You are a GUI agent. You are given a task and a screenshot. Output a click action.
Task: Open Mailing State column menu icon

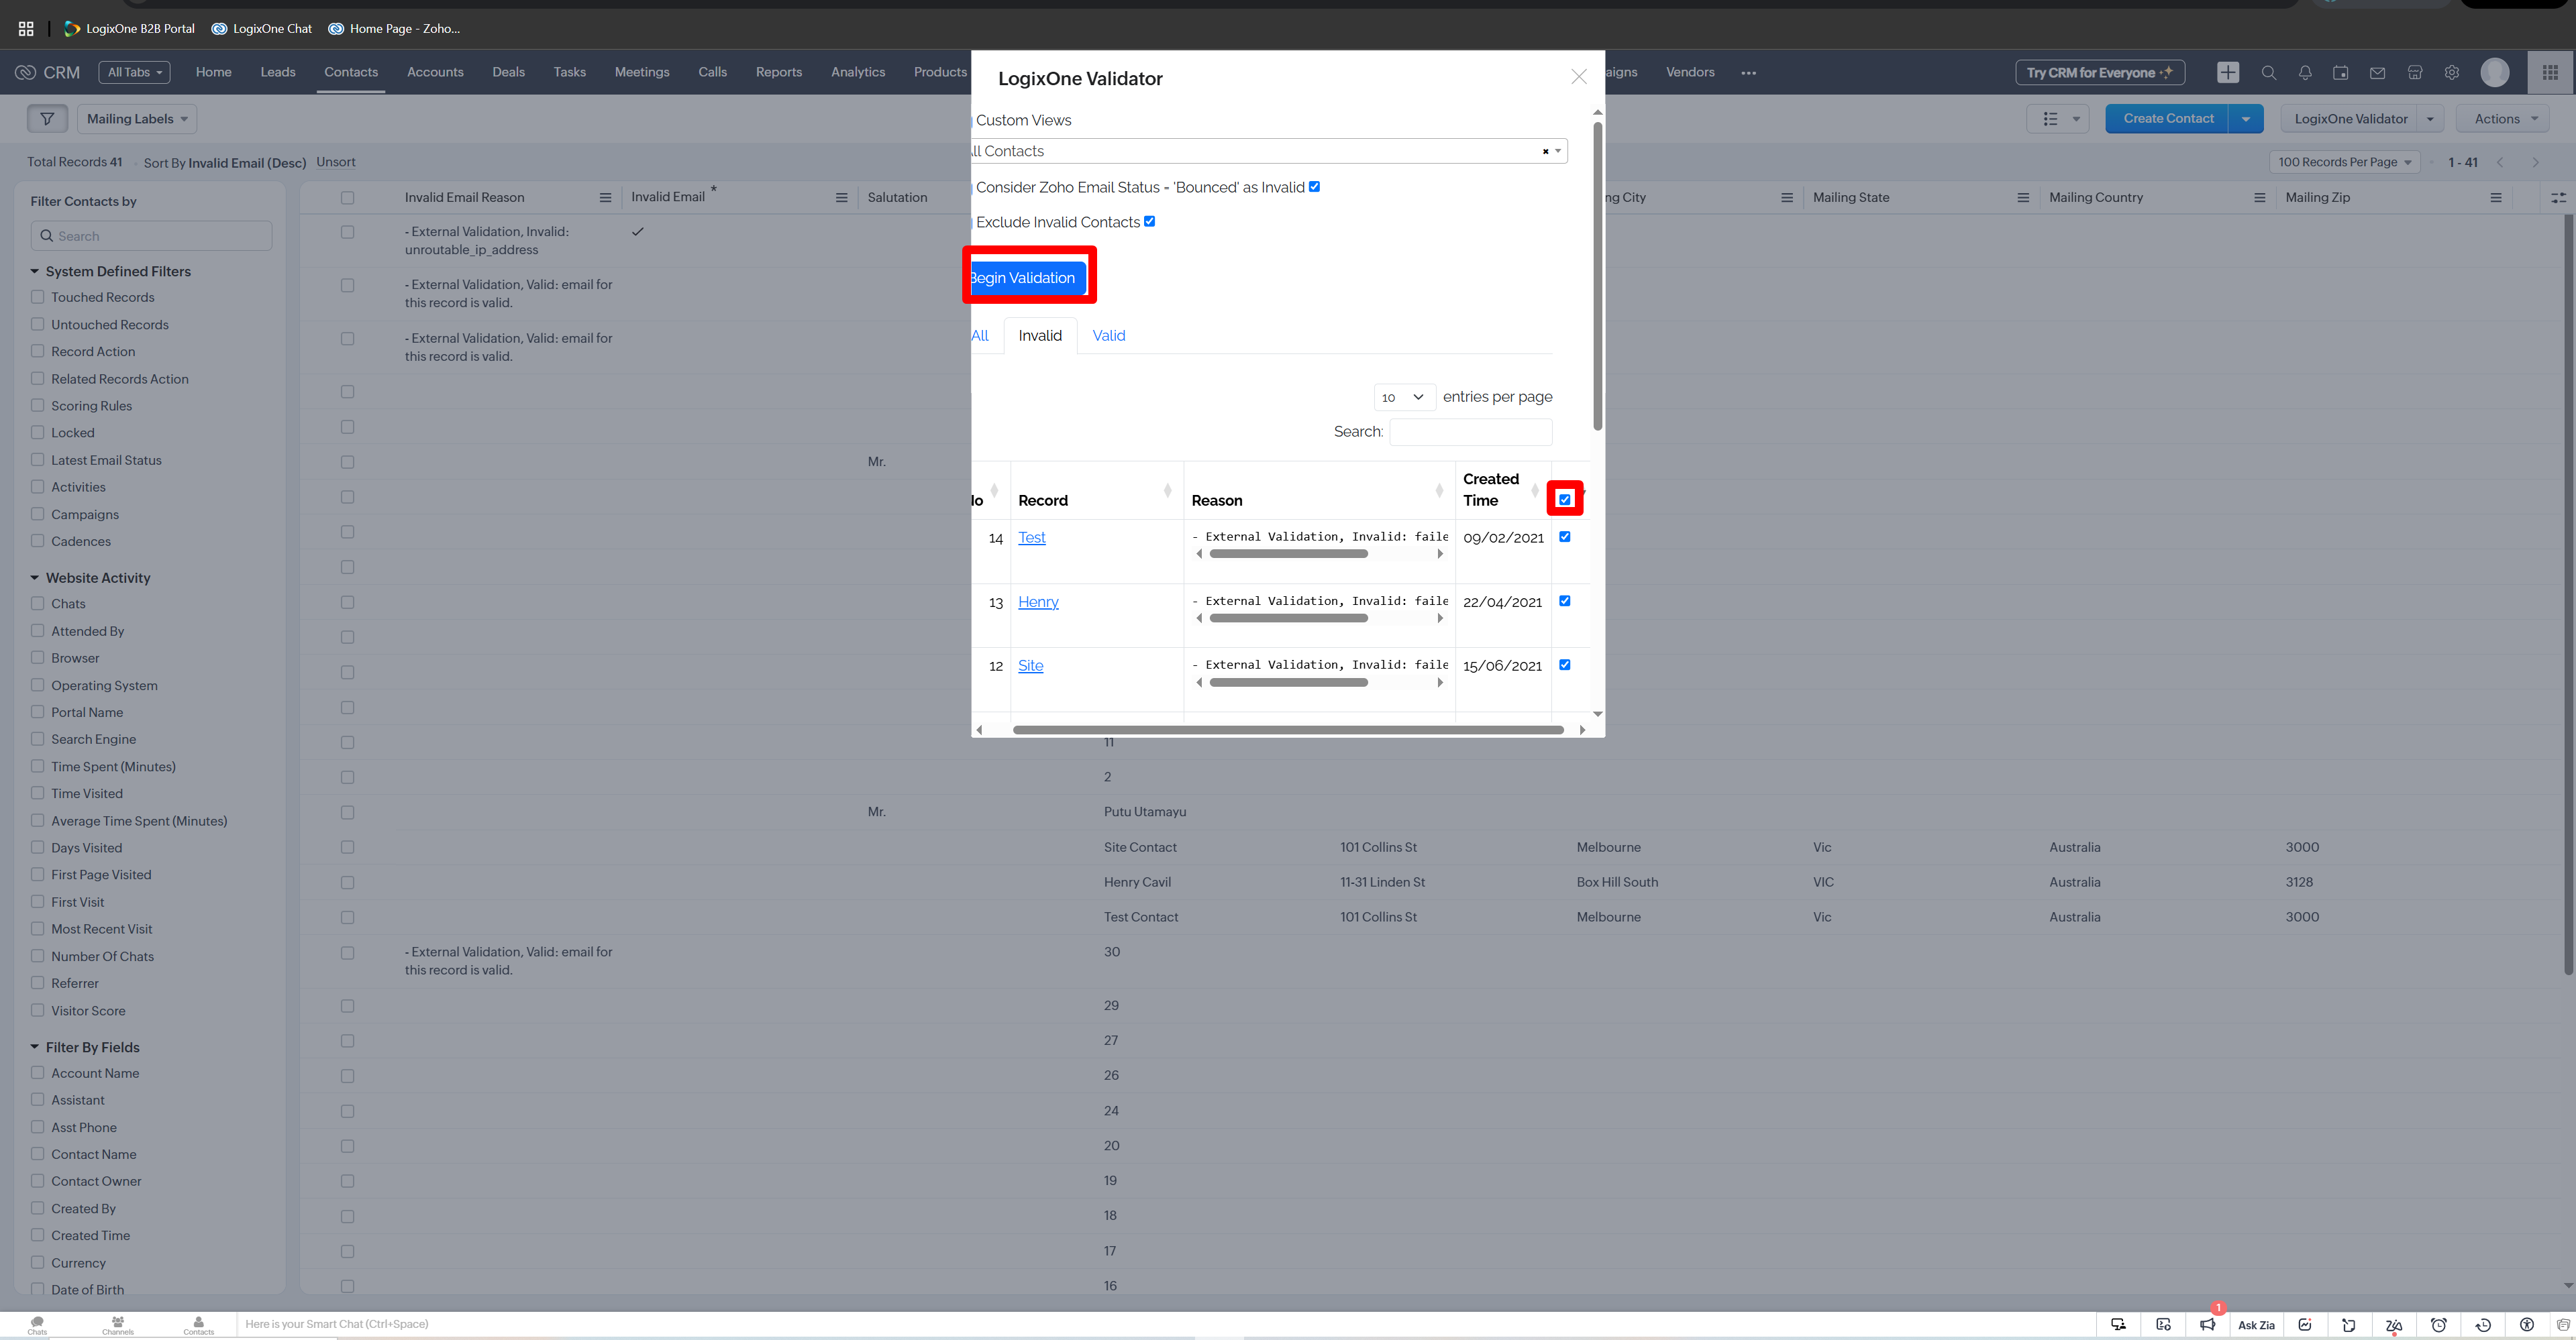(x=2022, y=197)
